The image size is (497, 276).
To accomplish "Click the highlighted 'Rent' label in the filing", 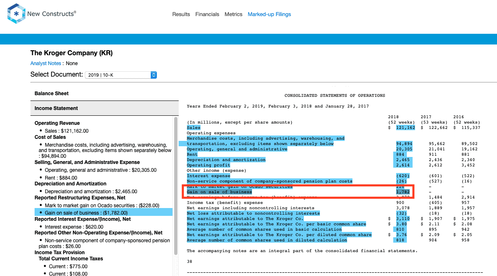I will pos(192,154).
